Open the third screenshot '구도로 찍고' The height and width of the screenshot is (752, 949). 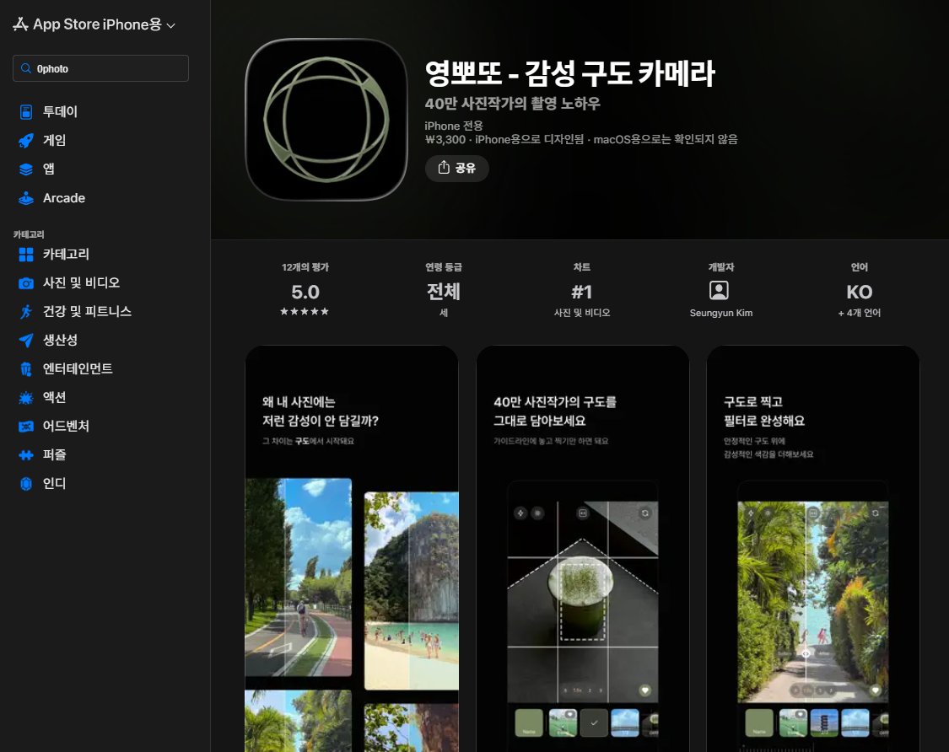[813, 549]
